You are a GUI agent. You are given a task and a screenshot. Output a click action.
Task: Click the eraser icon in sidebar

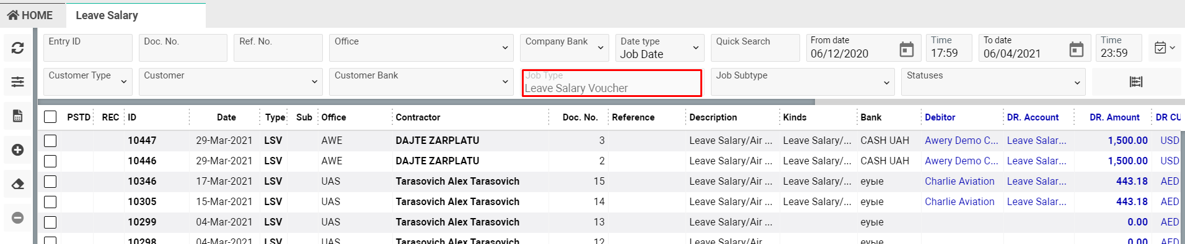pos(17,183)
